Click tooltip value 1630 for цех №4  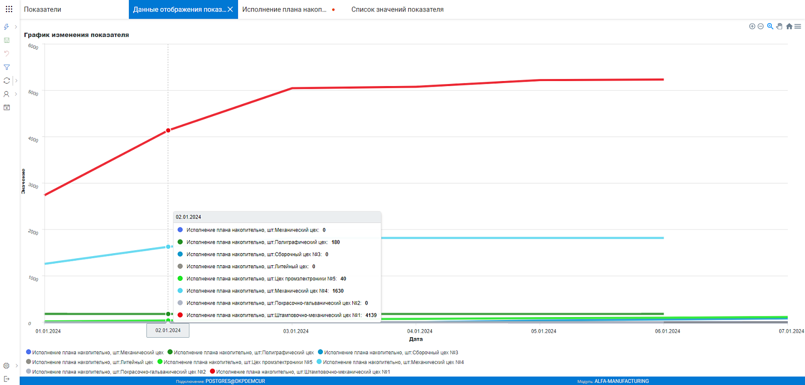click(x=338, y=291)
